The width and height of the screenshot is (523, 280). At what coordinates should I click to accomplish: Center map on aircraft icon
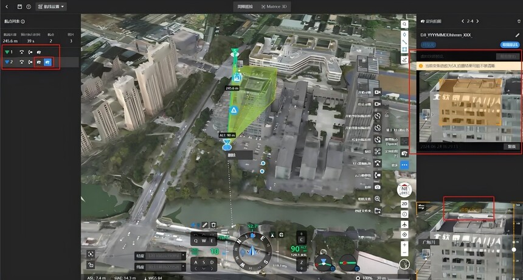[404, 224]
